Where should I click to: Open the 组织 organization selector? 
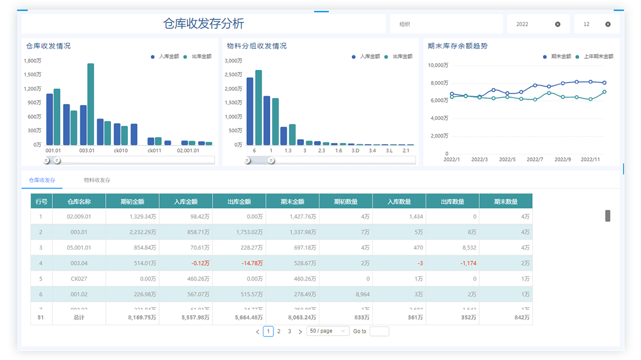click(x=446, y=25)
